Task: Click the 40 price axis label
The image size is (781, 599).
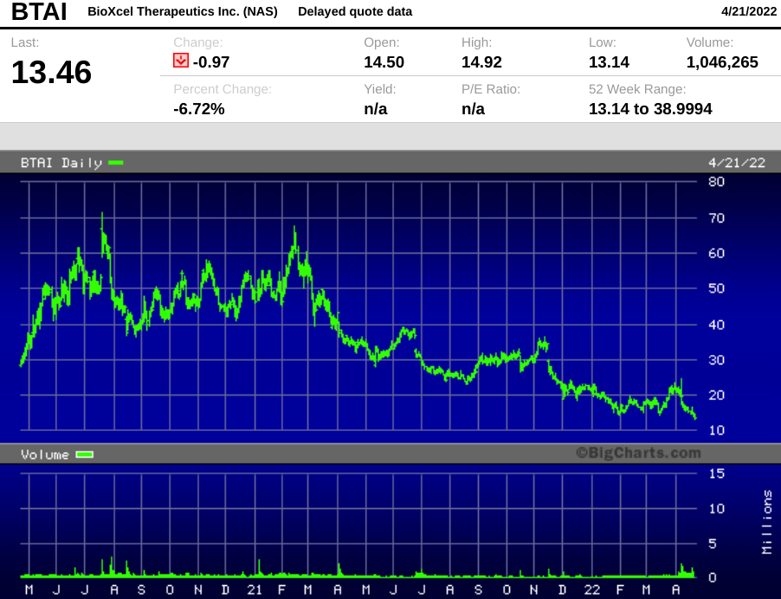Action: (716, 325)
